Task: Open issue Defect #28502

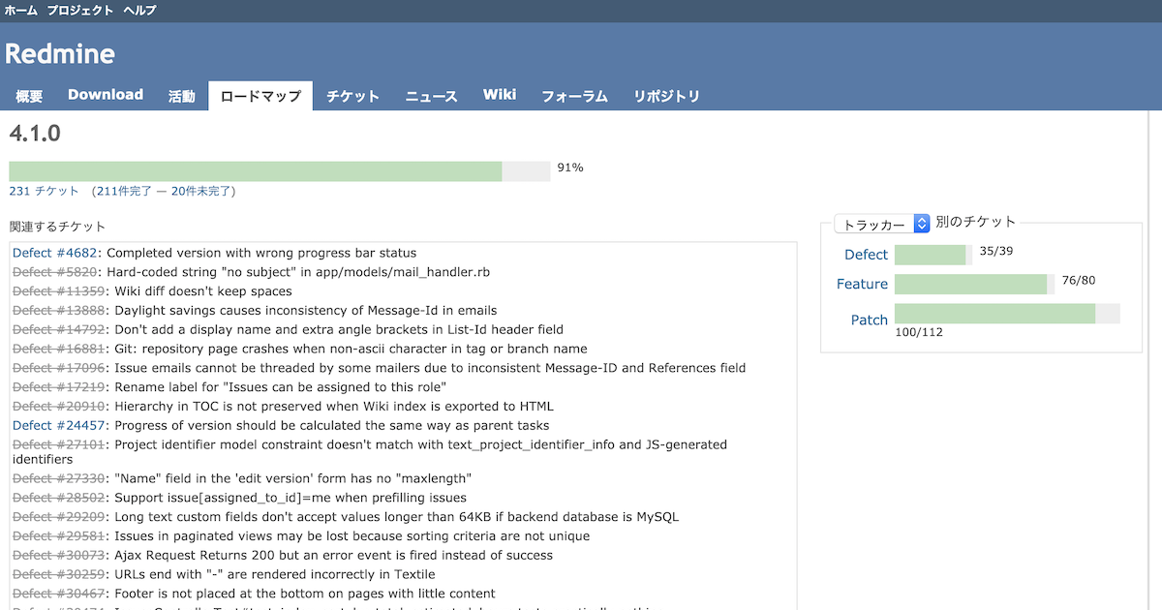Action: point(60,498)
